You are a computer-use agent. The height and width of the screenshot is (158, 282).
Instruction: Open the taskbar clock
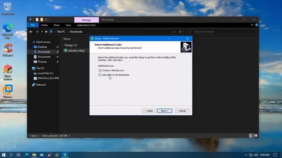pos(264,155)
